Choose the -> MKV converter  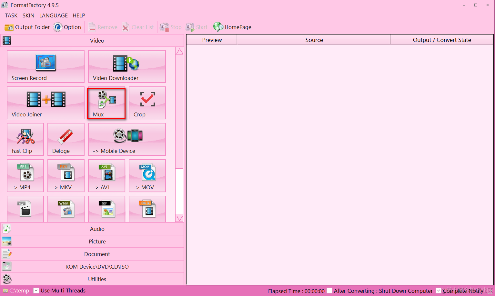coord(66,176)
